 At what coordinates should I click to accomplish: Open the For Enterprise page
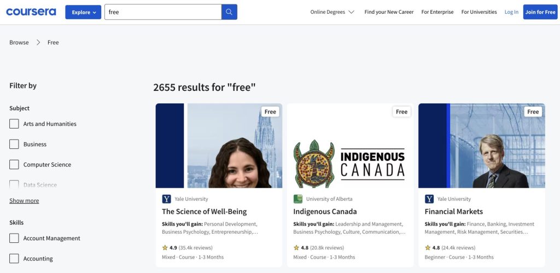(437, 12)
